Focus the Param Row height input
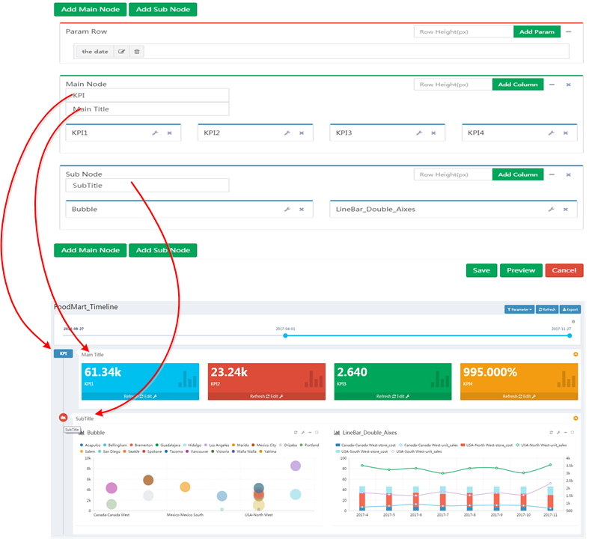Viewport: 589px width, 539px height. tap(463, 32)
